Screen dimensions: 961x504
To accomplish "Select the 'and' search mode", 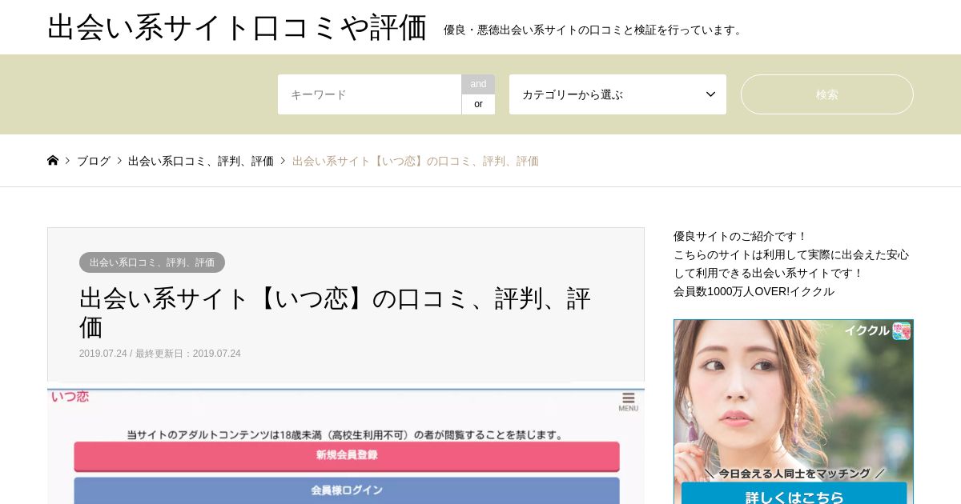I will [x=478, y=84].
